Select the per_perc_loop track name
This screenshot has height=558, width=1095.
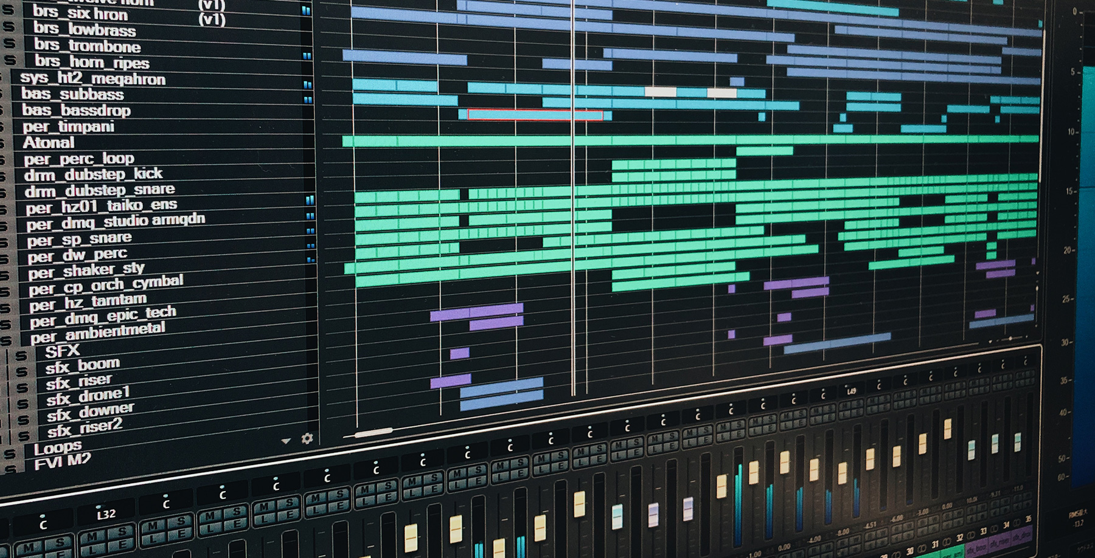78,159
